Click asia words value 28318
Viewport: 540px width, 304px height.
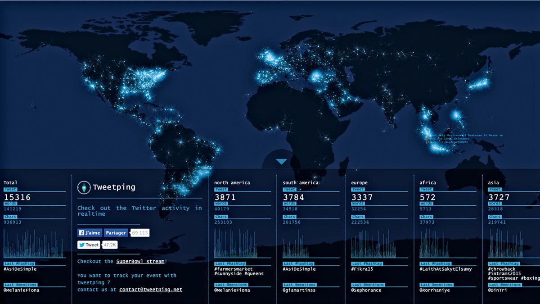tap(495, 209)
